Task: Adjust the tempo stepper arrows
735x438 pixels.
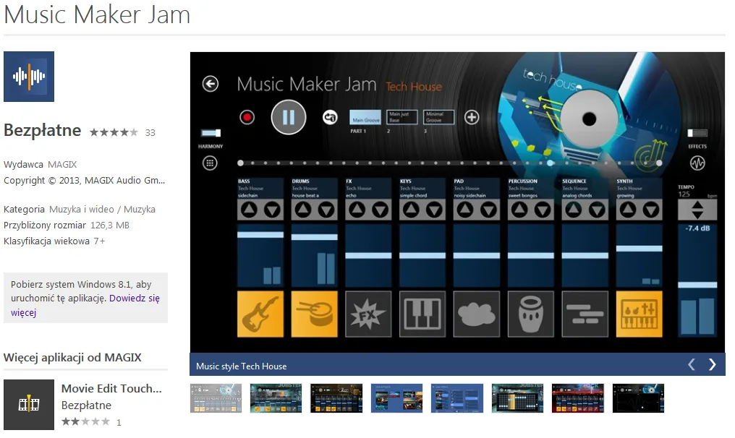Action: 697,210
